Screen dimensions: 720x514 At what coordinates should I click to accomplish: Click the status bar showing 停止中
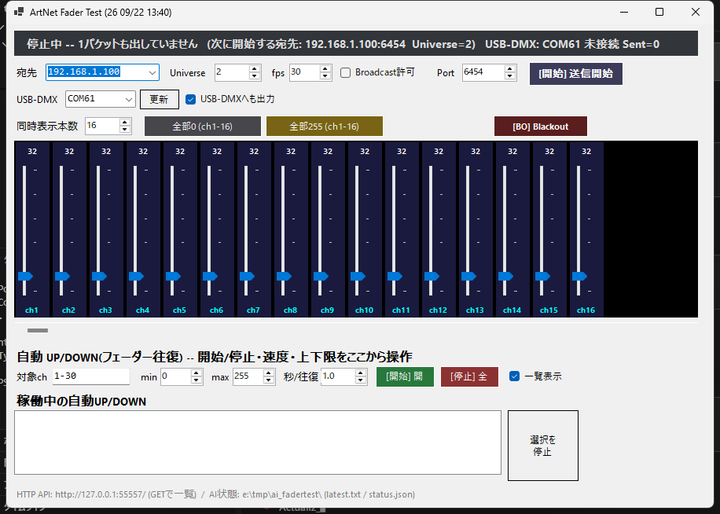click(x=356, y=43)
